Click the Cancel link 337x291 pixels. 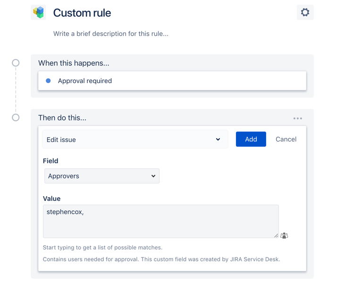pos(286,139)
